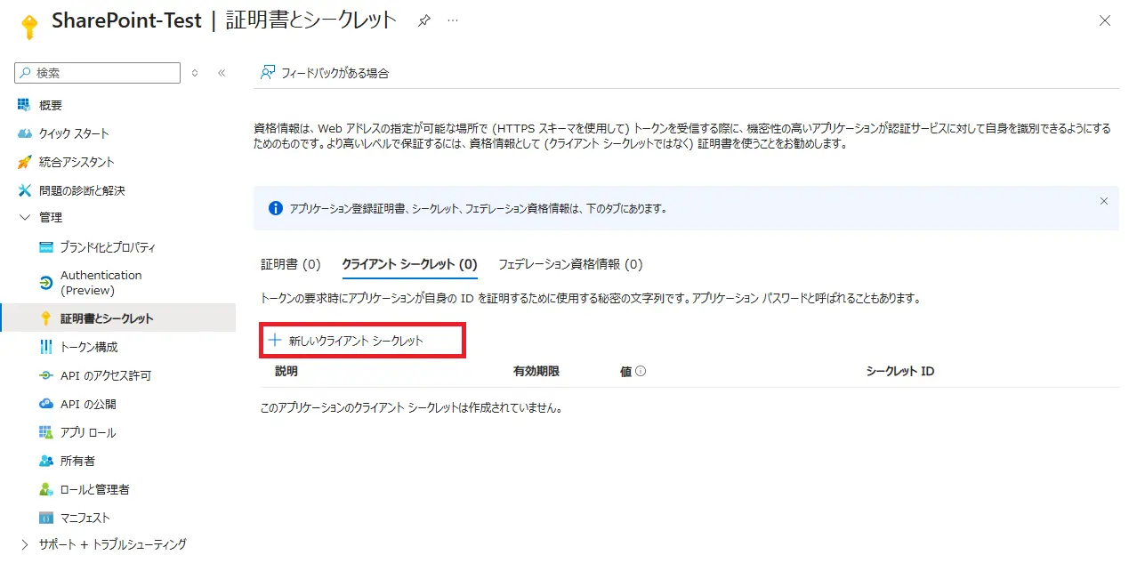
Task: Open API のアクセス許可 page
Action: point(106,375)
